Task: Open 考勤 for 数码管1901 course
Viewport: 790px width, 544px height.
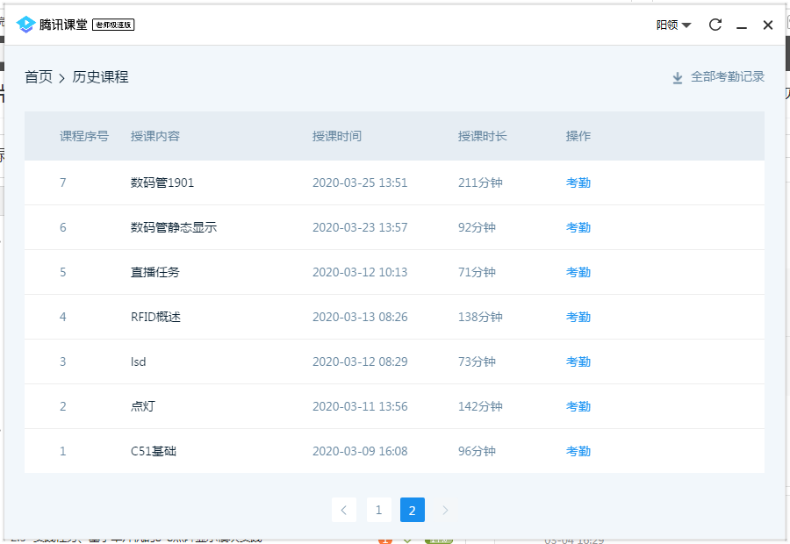Action: pos(578,183)
